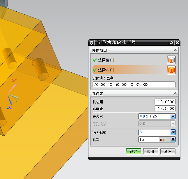Close the 定位块加底孔工具 dialog
188x179 pixels.
(x=177, y=43)
